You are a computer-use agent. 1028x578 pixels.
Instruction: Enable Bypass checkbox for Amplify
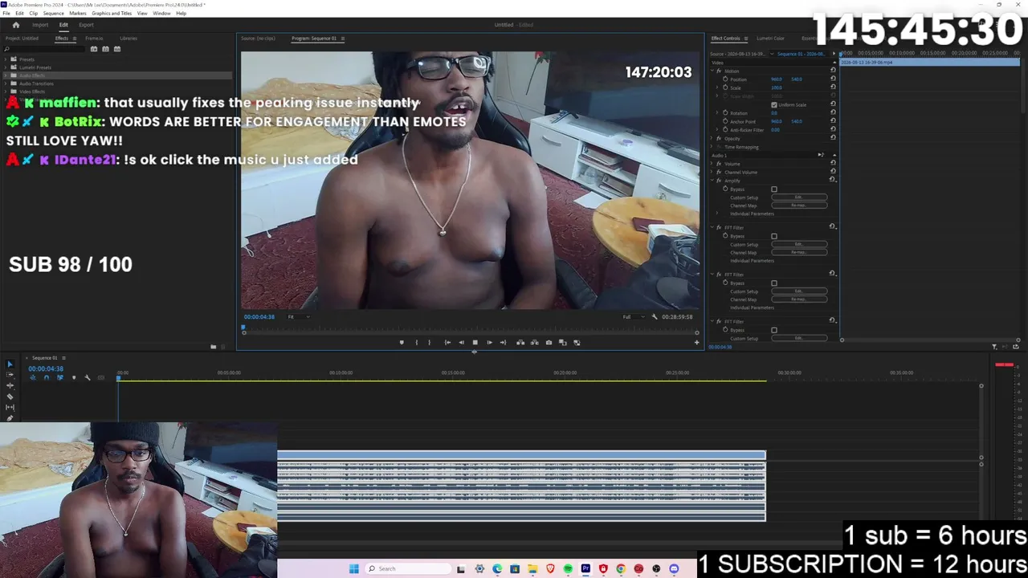pos(774,189)
